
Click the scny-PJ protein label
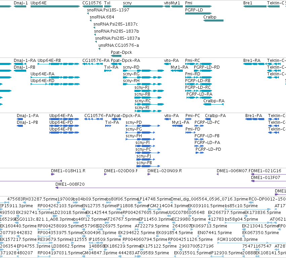(144, 156)
